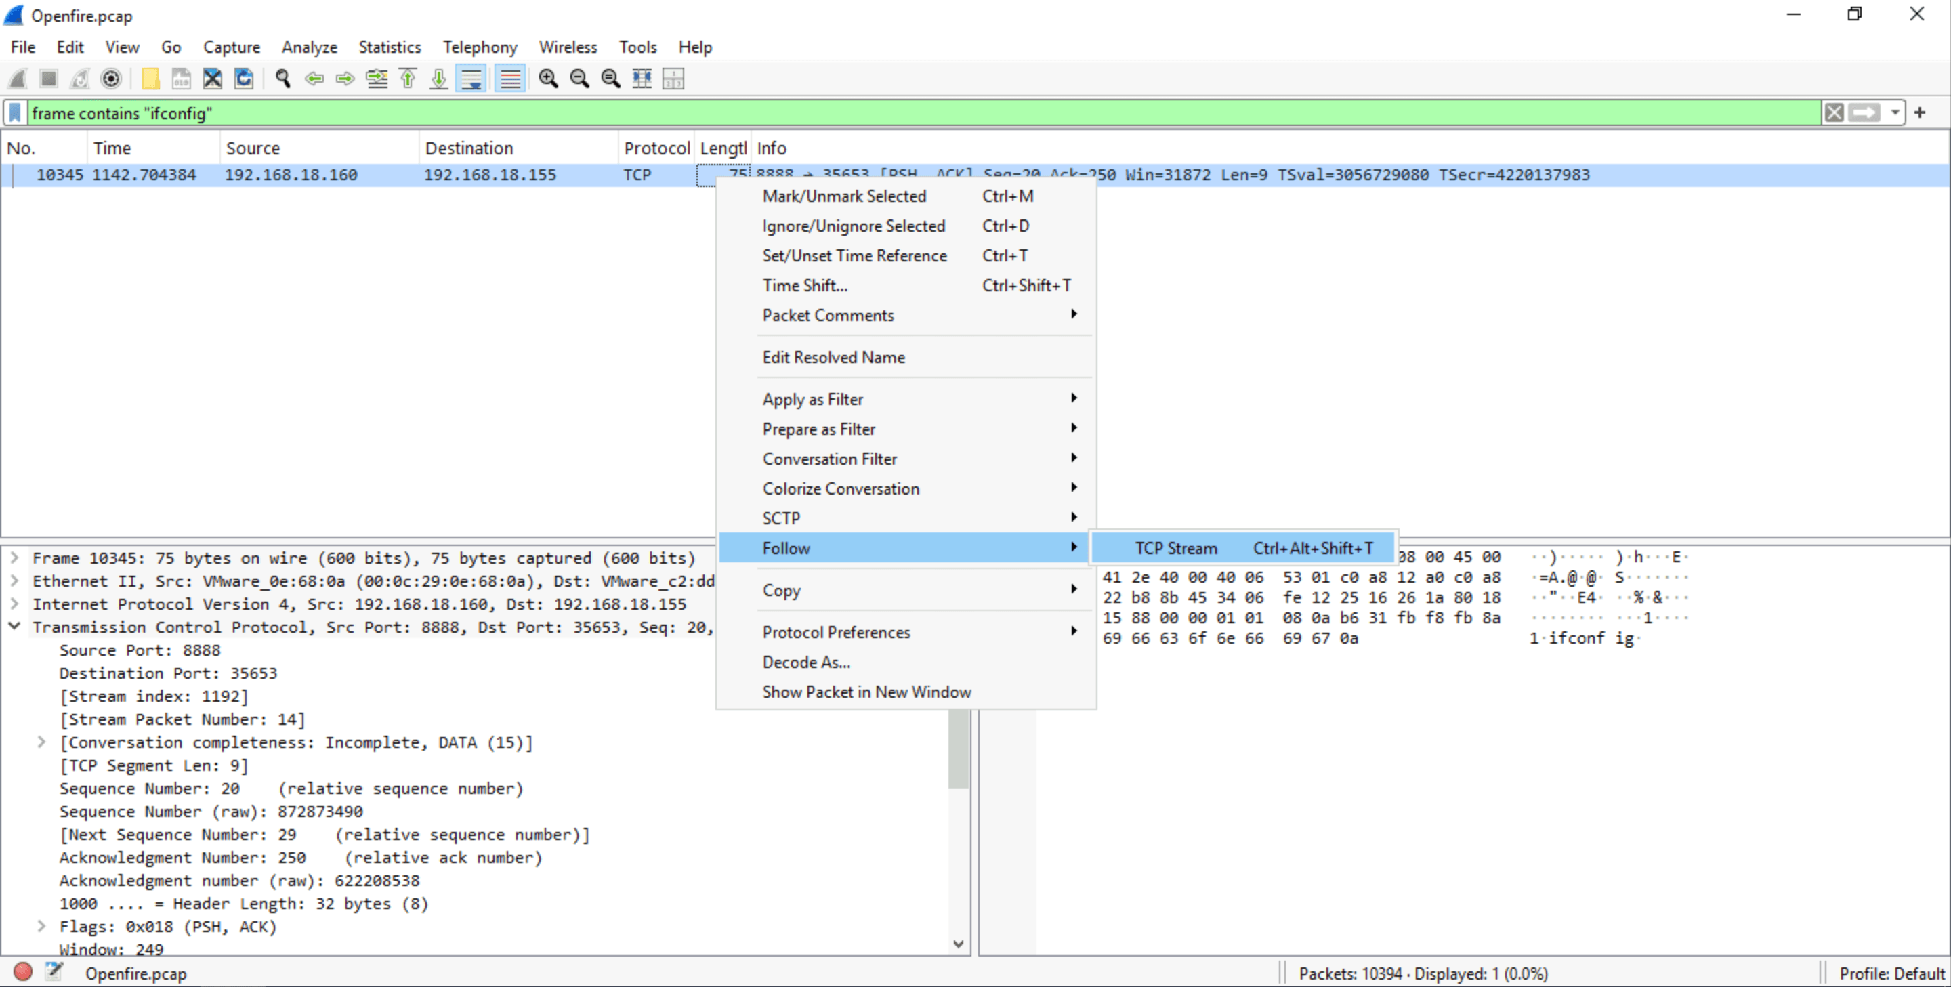Open the Wireless menu
The image size is (1951, 987).
click(x=568, y=47)
